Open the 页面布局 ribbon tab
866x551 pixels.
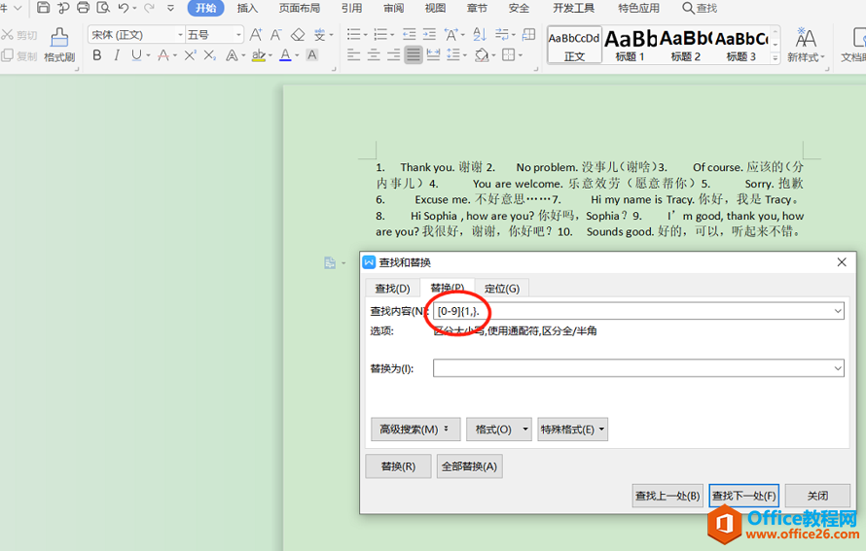click(300, 8)
